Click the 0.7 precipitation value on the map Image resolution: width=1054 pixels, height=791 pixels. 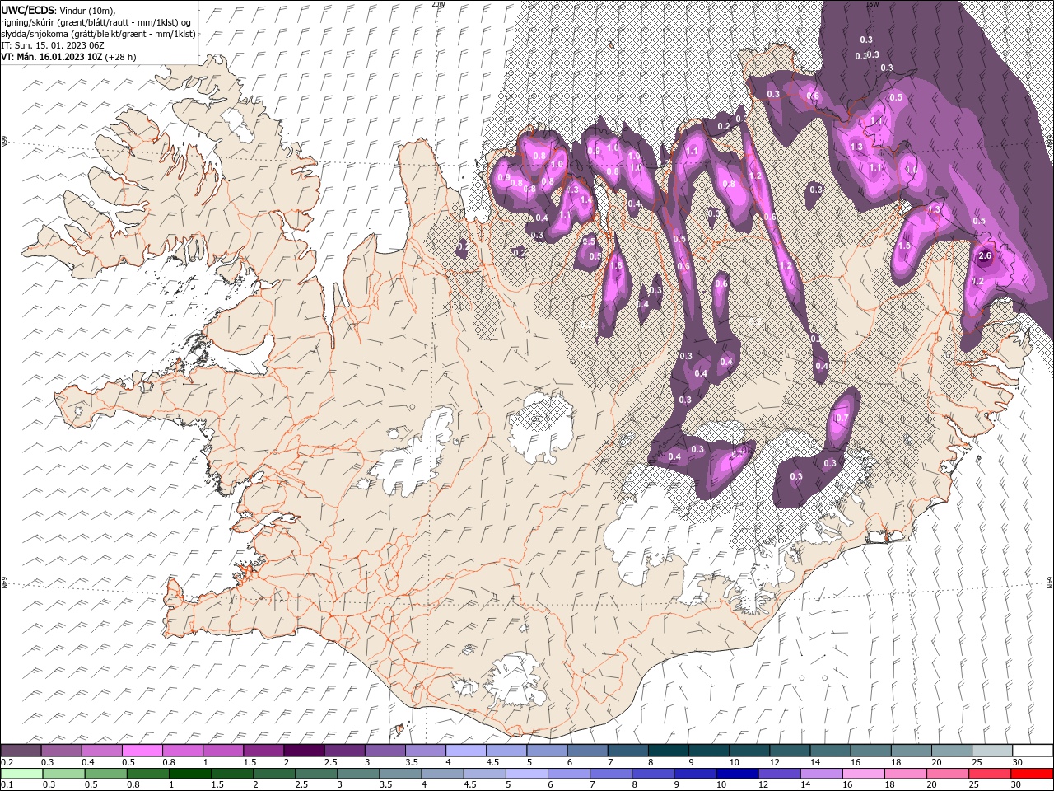[842, 419]
